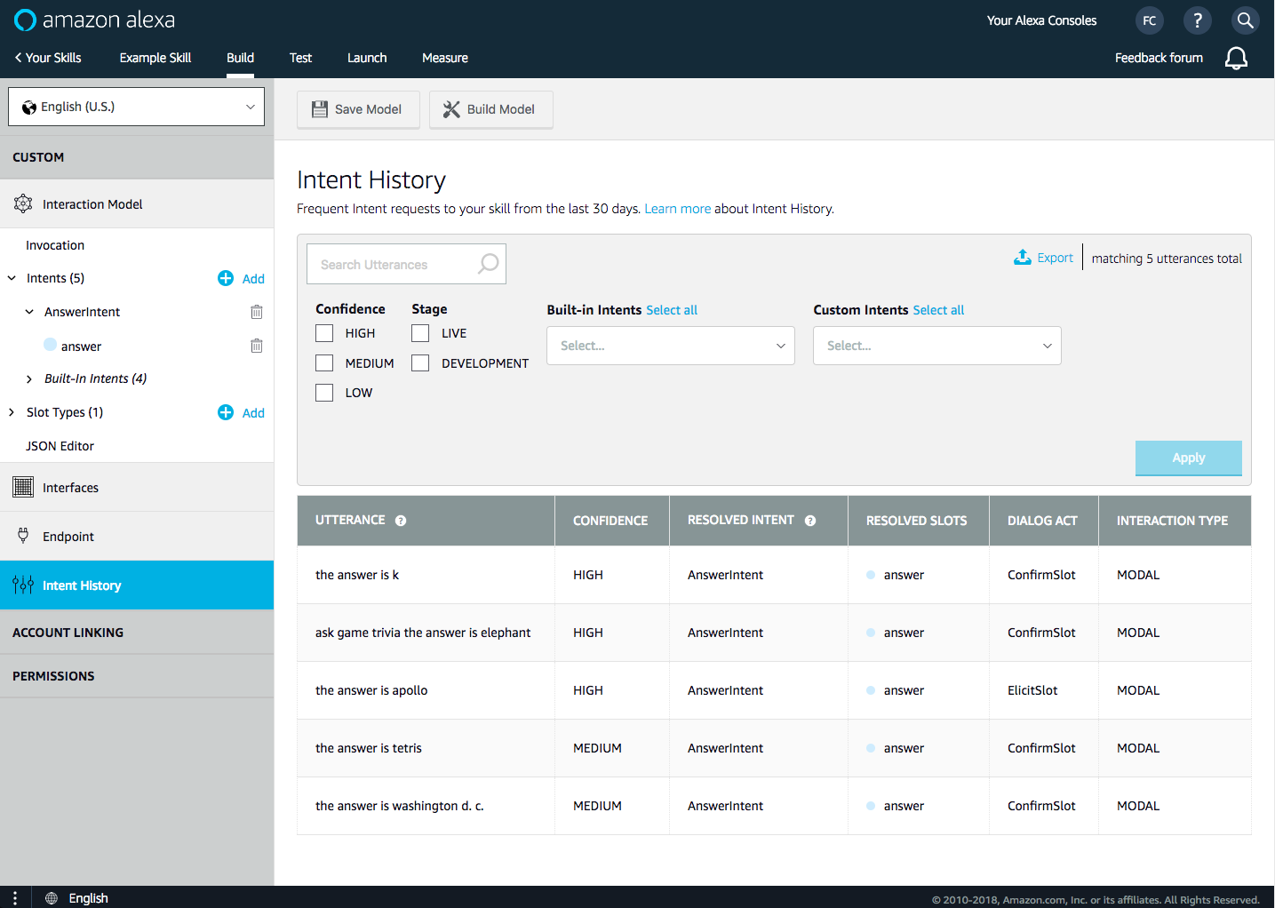Click the Utterance column help icon
The image size is (1275, 908).
coord(401,521)
